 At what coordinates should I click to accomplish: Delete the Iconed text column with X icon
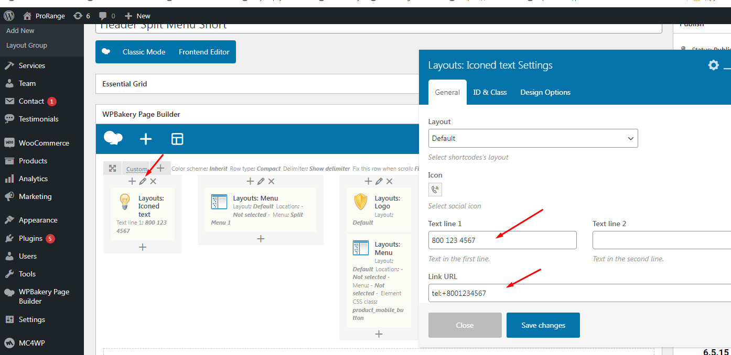153,181
